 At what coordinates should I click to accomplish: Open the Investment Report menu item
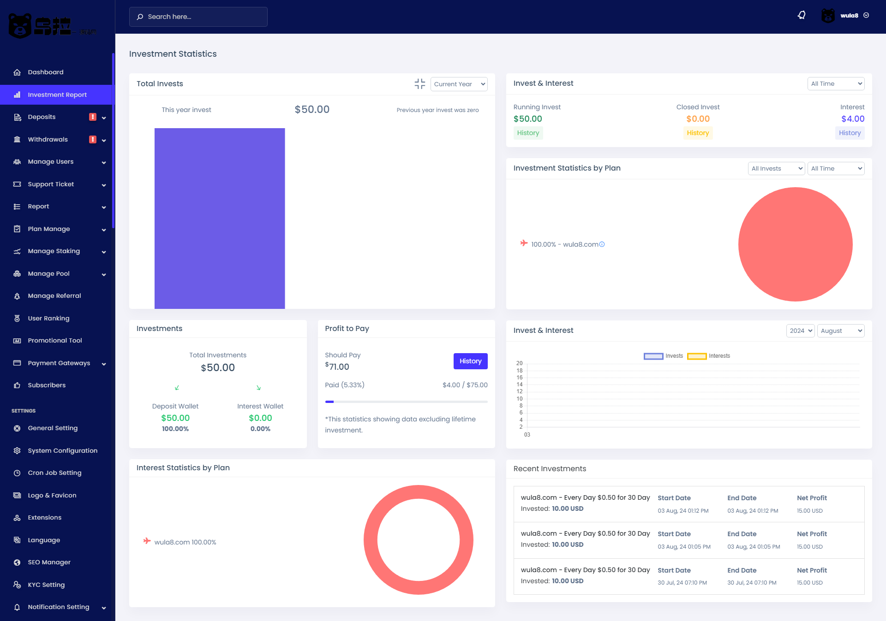[57, 95]
